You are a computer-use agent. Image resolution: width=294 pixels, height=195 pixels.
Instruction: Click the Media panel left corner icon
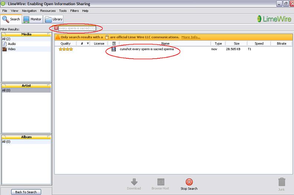(4, 34)
